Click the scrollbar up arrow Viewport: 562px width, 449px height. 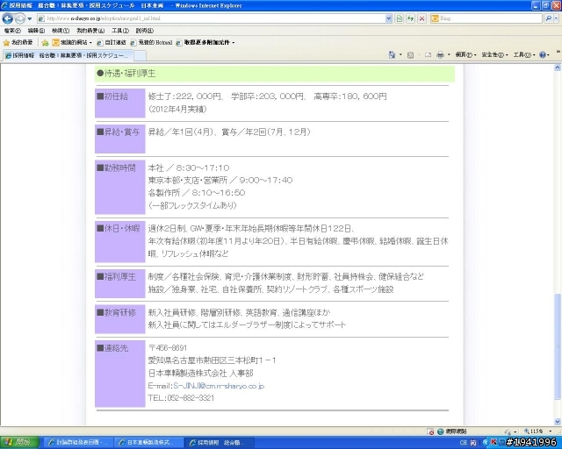pos(558,67)
